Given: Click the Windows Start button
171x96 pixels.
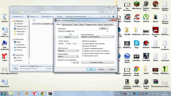Looking at the screenshot, I should click(x=3, y=94).
